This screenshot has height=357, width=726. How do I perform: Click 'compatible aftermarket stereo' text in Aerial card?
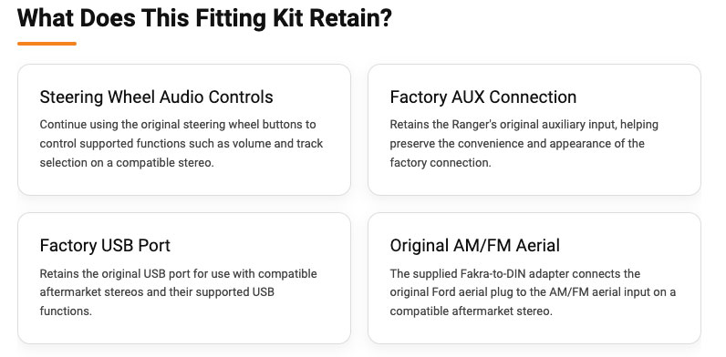tap(471, 311)
